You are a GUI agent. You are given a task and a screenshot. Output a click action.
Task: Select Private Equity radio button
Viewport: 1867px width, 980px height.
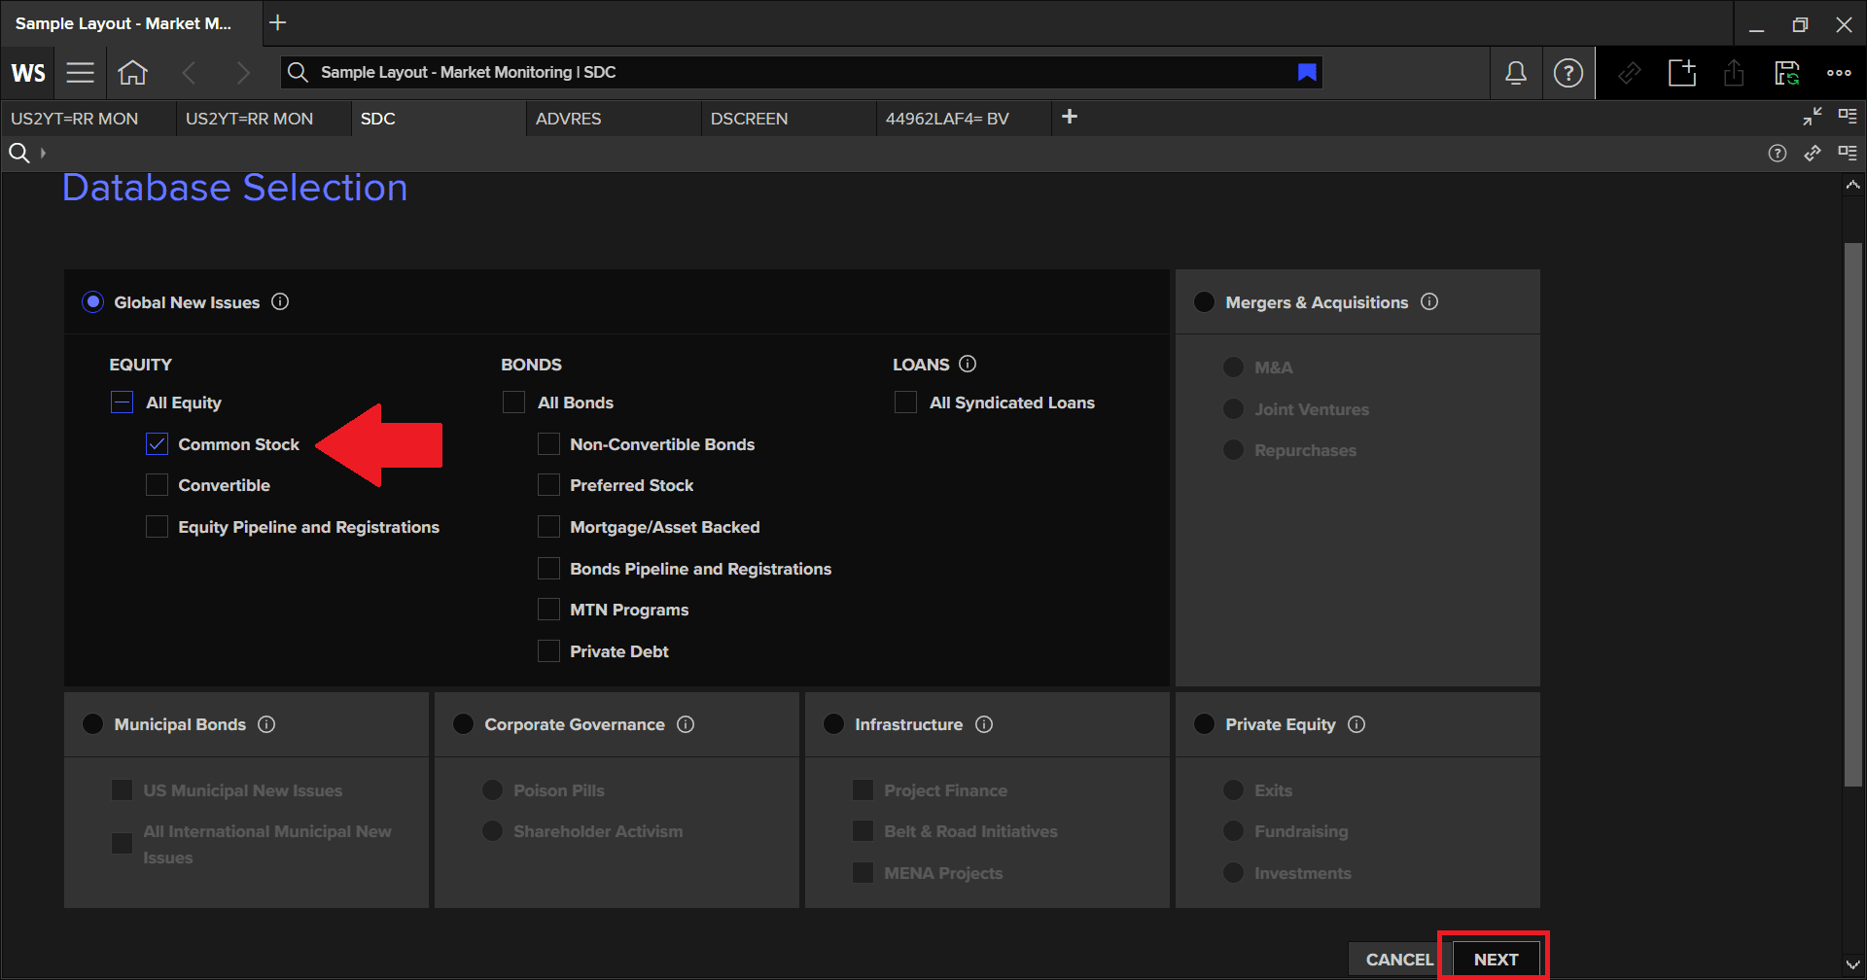click(1204, 724)
